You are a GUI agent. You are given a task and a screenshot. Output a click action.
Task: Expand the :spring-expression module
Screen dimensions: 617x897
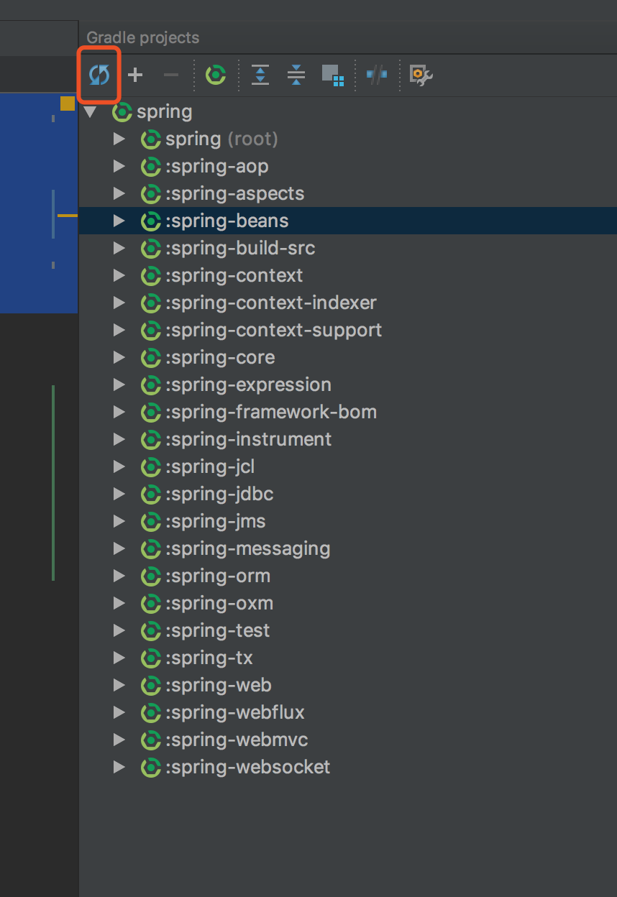[119, 385]
